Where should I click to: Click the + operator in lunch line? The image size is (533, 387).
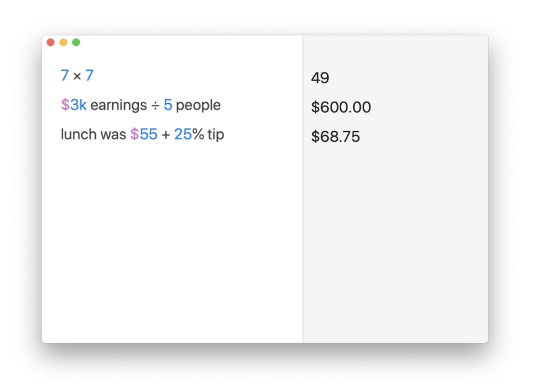coord(166,135)
